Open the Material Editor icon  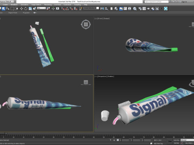pos(135,8)
